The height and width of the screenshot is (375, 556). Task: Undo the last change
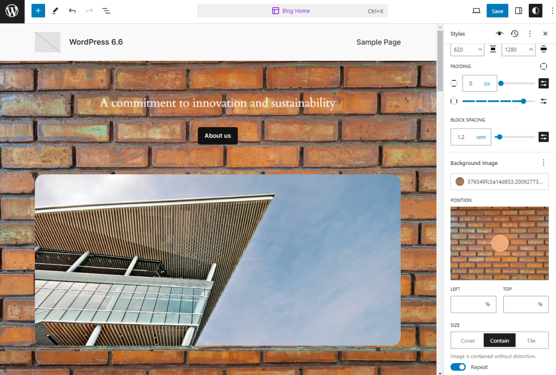[x=72, y=11]
